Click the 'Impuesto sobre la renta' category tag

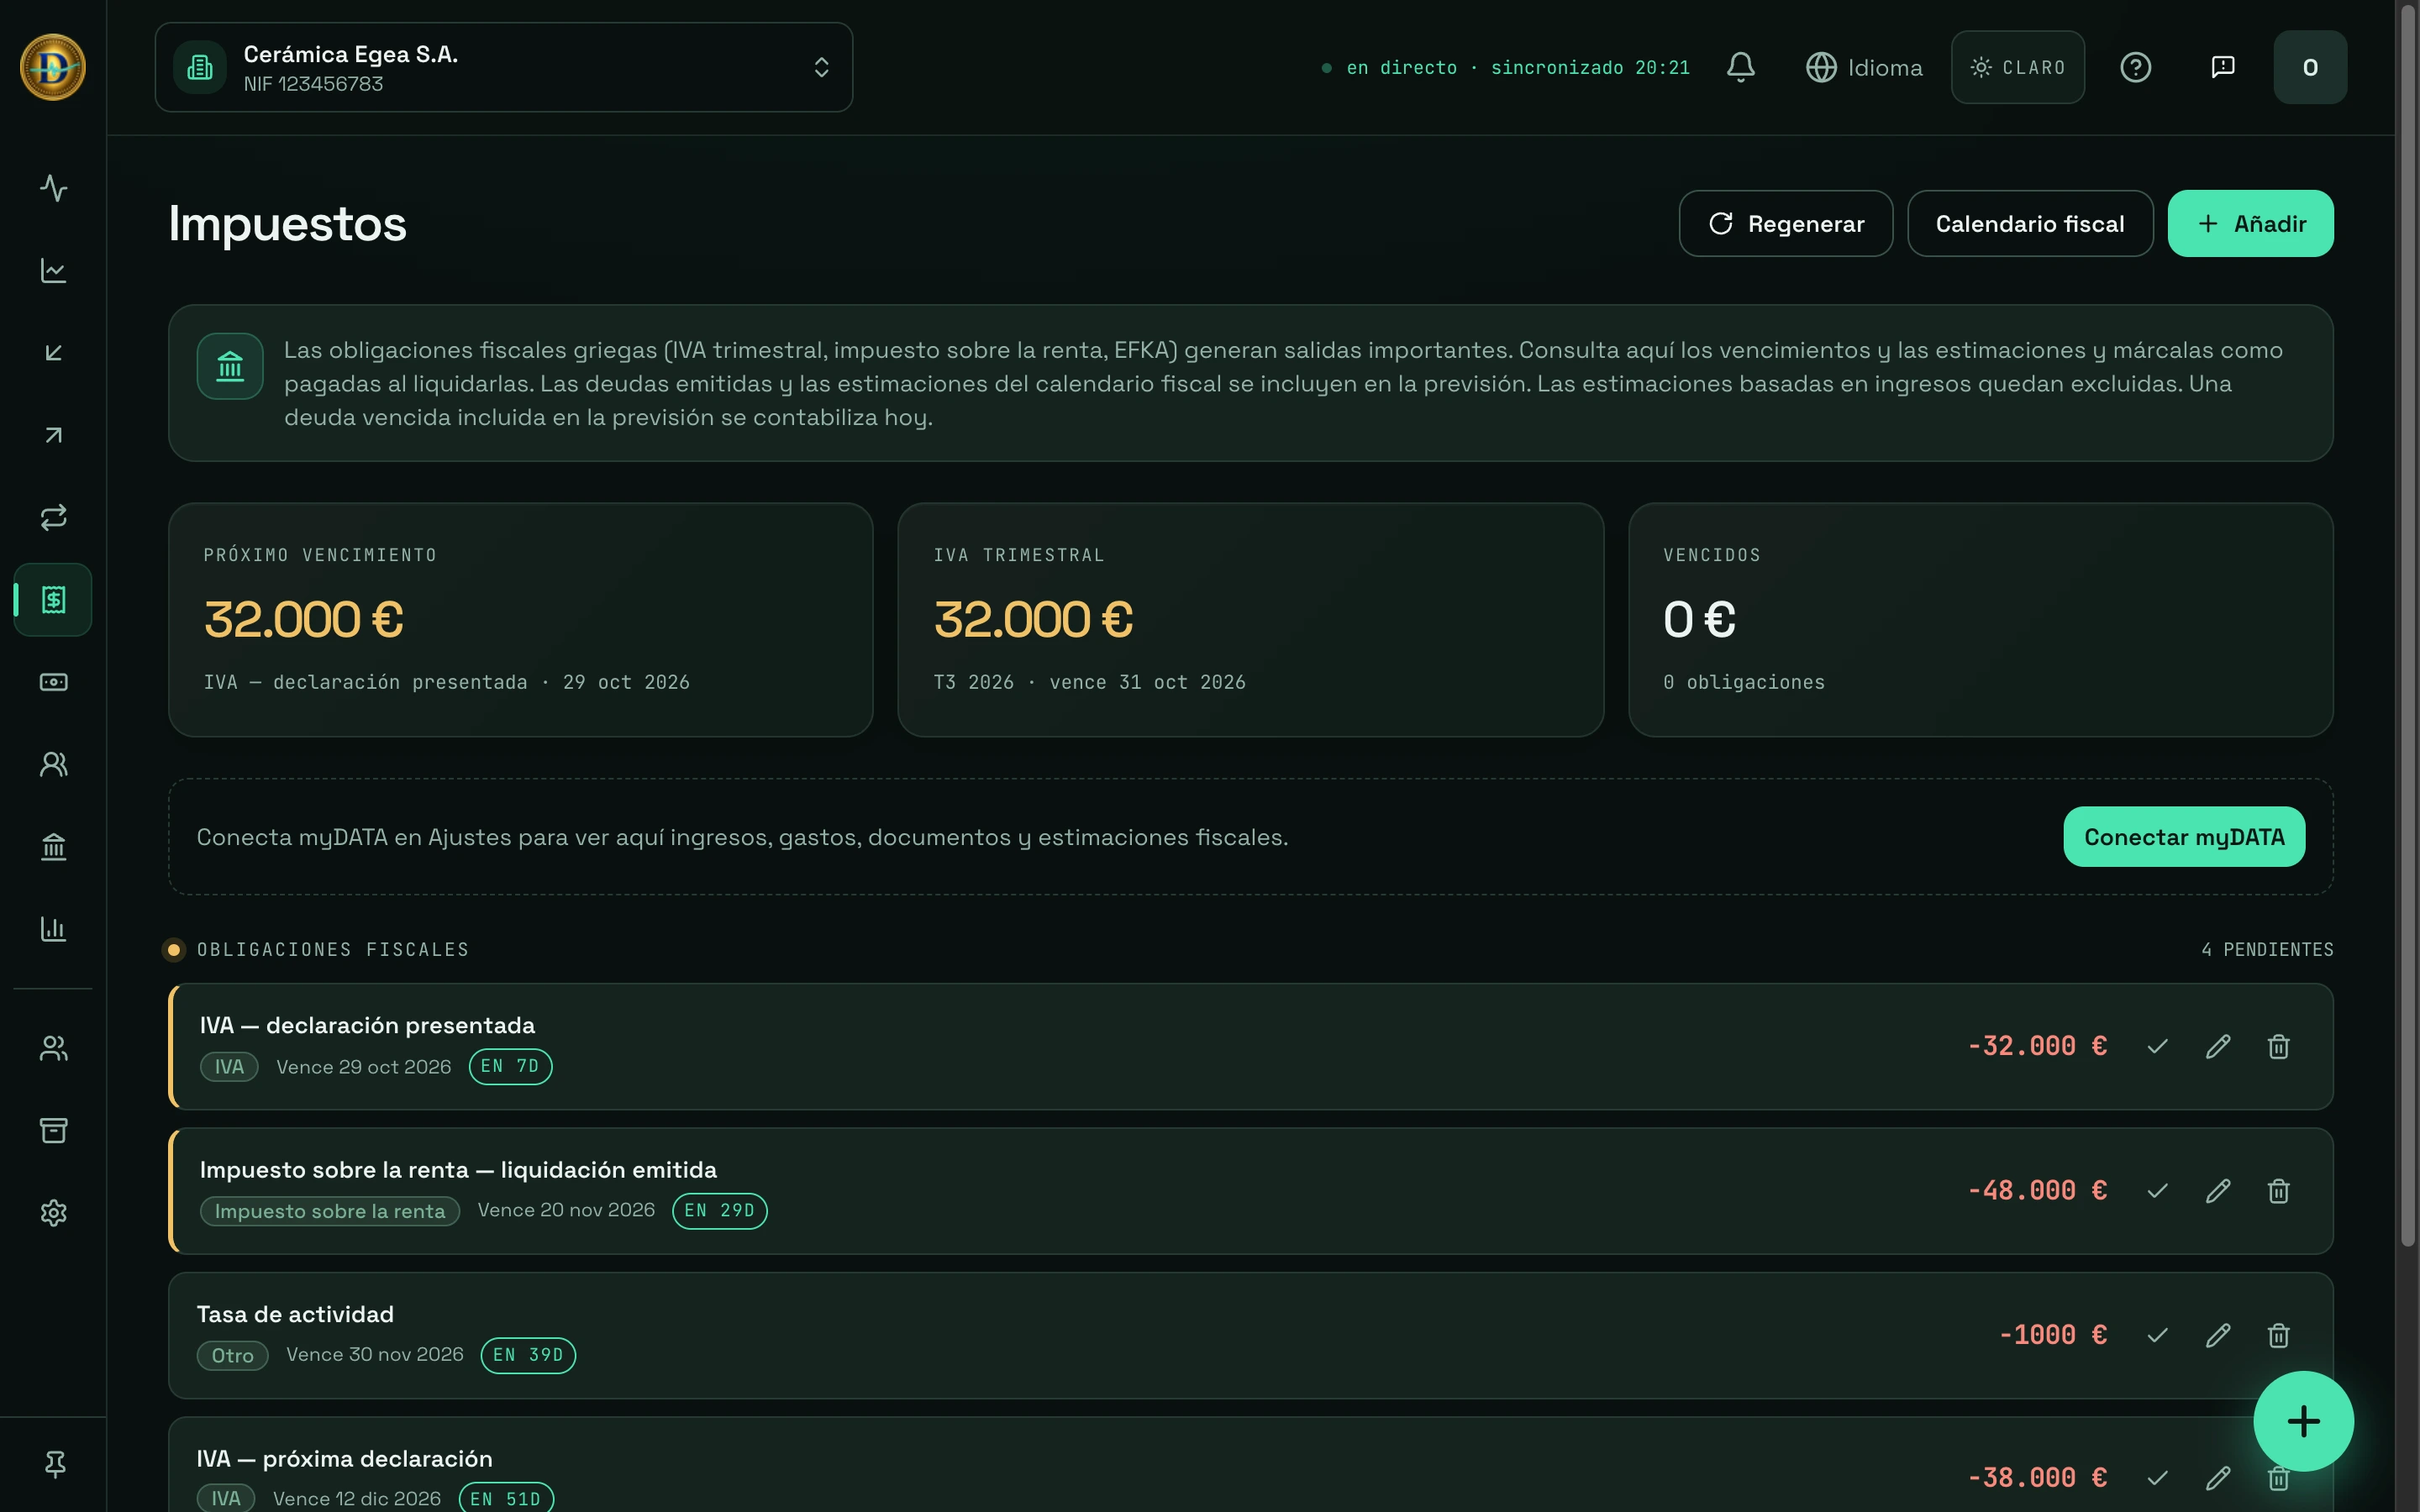(x=329, y=1211)
